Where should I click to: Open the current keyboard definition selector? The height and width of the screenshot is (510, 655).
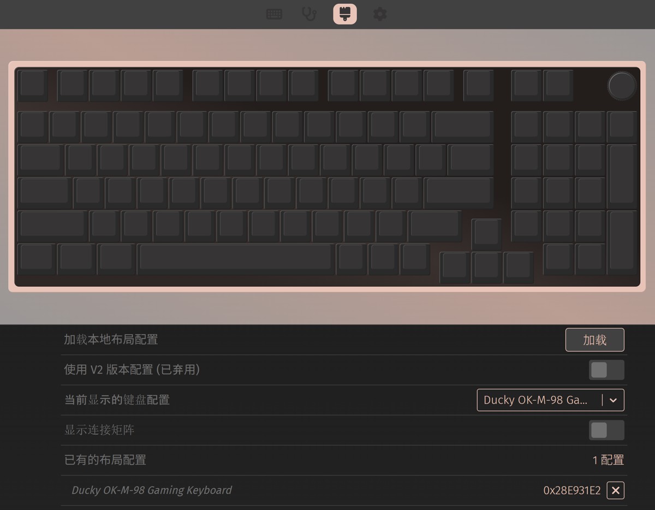click(x=550, y=400)
